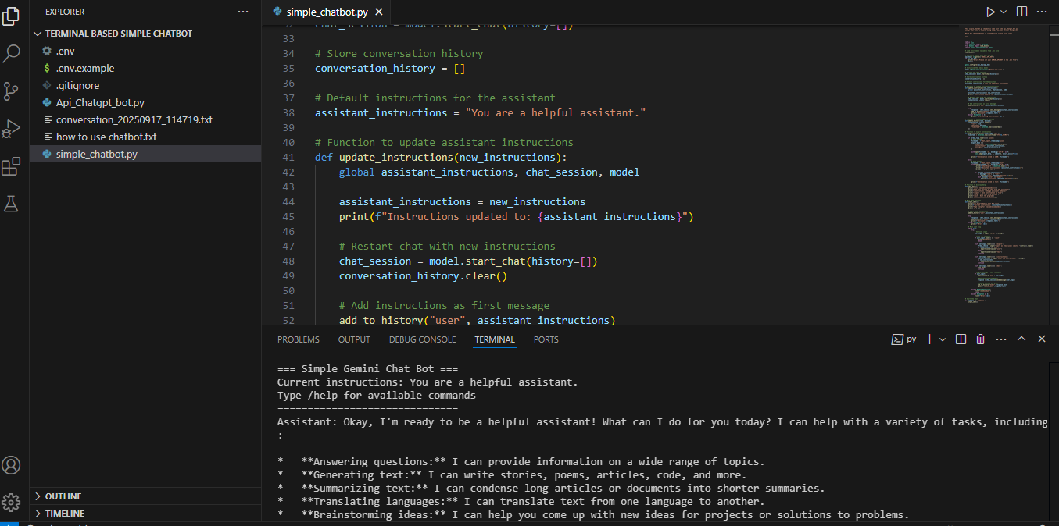Split the terminal panel
The height and width of the screenshot is (526, 1059).
(961, 339)
